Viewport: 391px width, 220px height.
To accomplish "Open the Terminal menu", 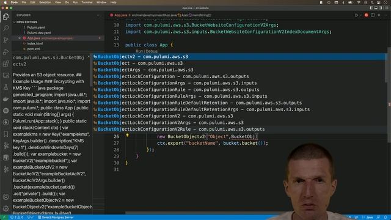I will tap(87, 2).
